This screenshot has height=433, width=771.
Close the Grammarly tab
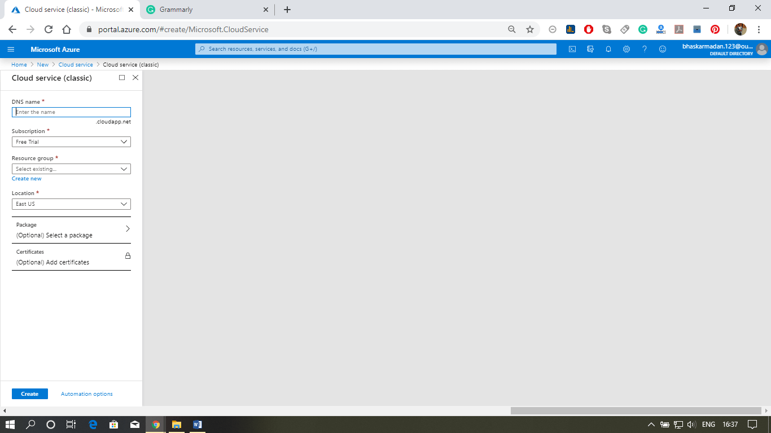coord(266,10)
